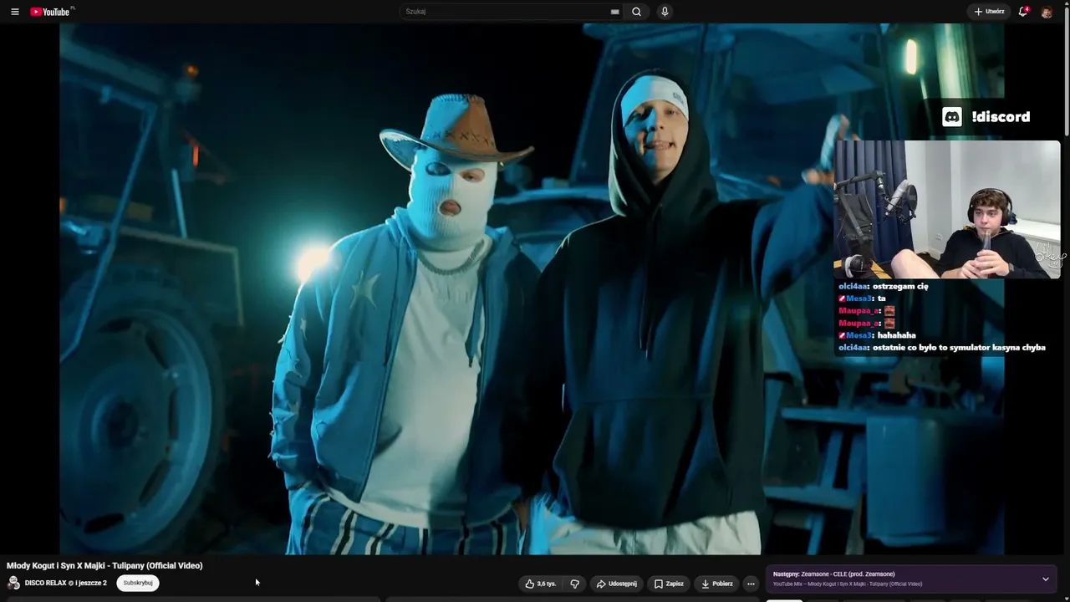The width and height of the screenshot is (1070, 602).
Task: Open the DISCO RELAX channel avatar
Action: [13, 583]
